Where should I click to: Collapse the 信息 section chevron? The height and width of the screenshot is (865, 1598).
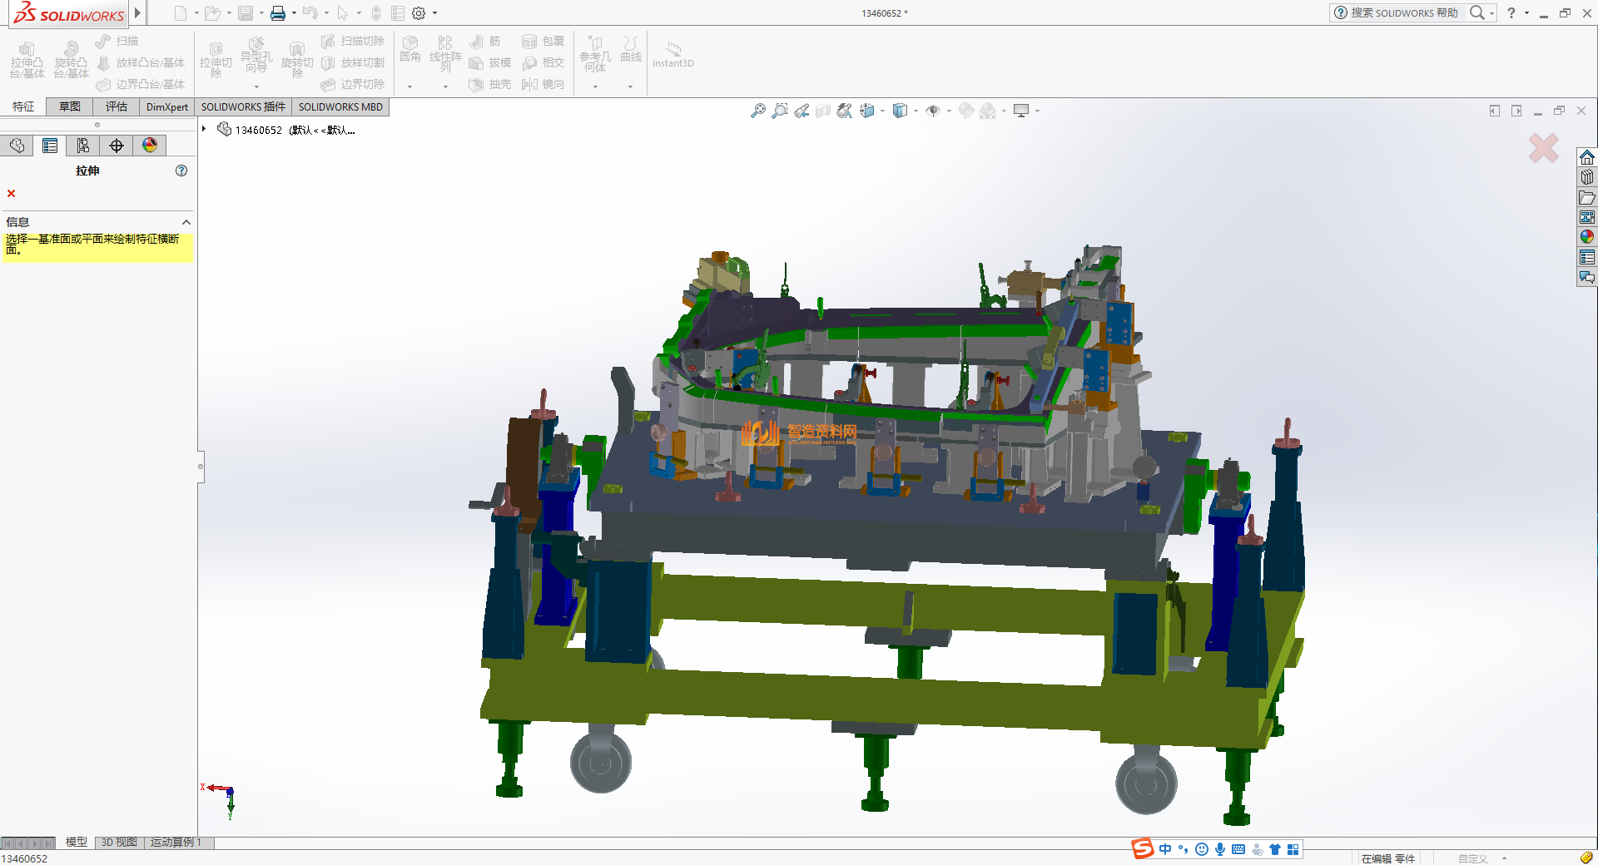pyautogui.click(x=186, y=222)
